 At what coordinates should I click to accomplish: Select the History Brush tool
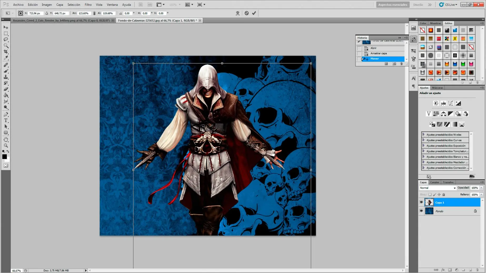(x=6, y=83)
